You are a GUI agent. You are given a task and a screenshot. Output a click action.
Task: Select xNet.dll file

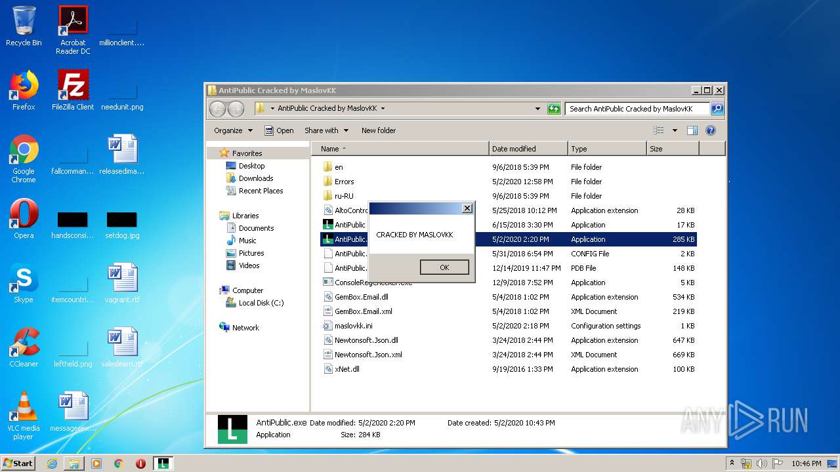point(509,369)
